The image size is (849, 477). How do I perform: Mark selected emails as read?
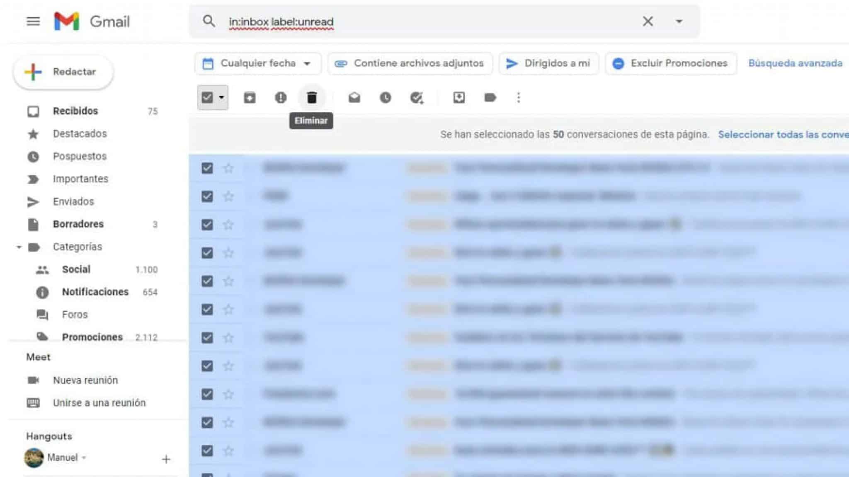click(x=354, y=97)
